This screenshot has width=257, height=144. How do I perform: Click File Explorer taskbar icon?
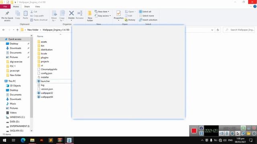(32, 140)
